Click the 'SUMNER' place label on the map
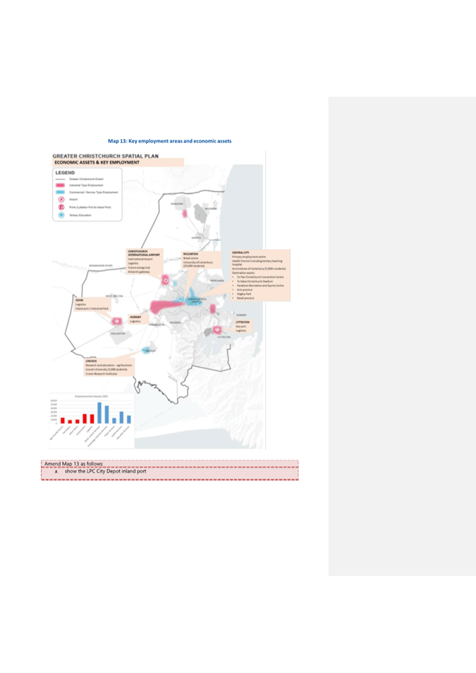The width and height of the screenshot is (476, 673). tap(241, 315)
